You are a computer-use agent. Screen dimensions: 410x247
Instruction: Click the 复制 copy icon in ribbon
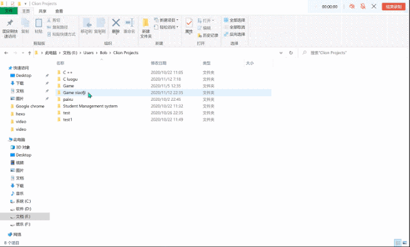pyautogui.click(x=25, y=23)
